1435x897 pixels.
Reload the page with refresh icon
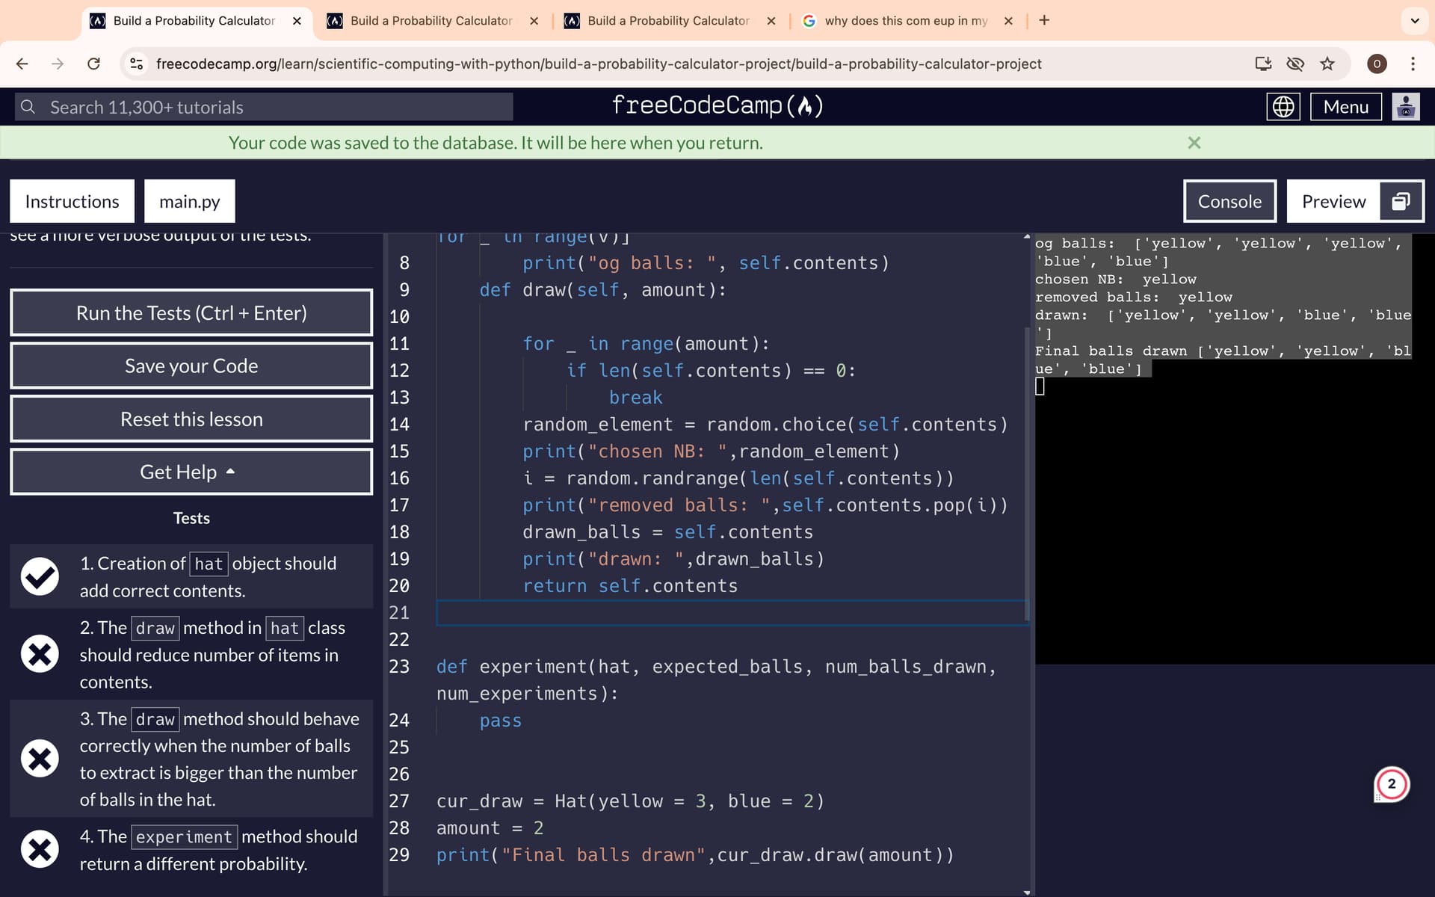[x=93, y=64]
